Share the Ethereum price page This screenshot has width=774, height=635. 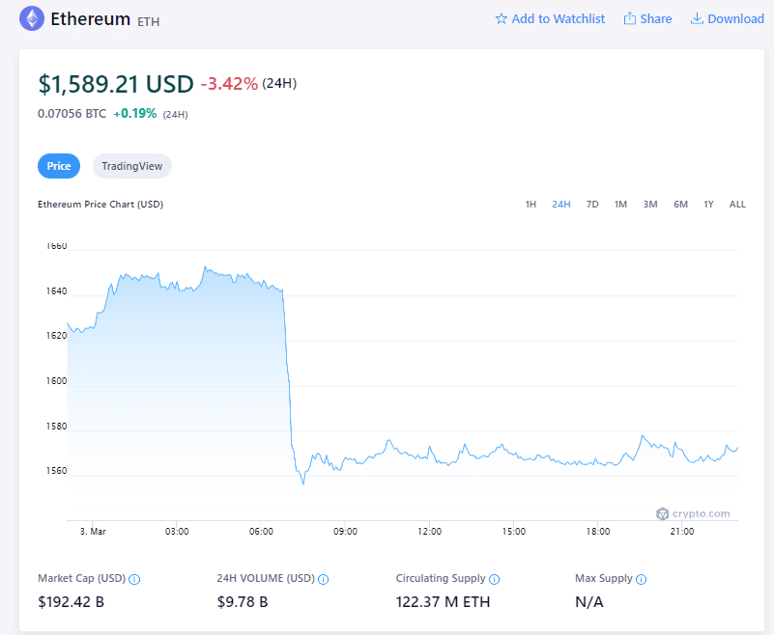pos(647,19)
